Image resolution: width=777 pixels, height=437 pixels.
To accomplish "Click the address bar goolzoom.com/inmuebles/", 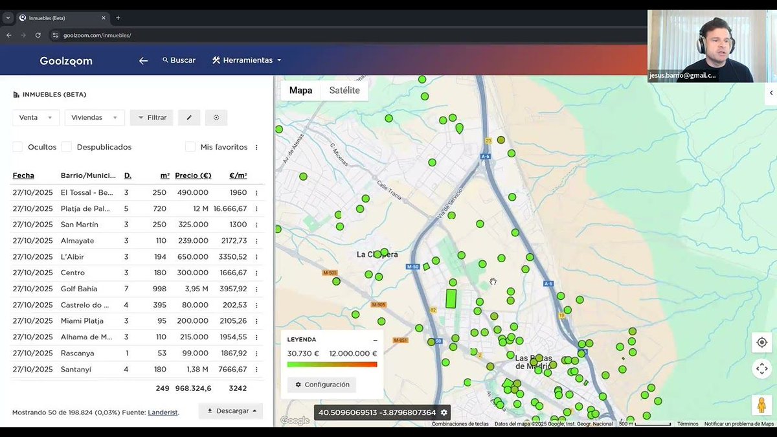I will coord(97,35).
